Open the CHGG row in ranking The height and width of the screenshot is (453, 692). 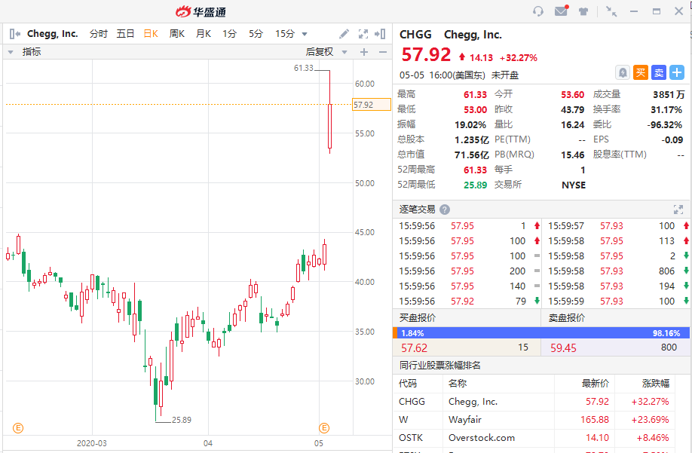click(534, 402)
